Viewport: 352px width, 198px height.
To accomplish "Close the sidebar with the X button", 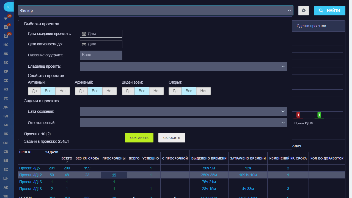I will coord(9,7).
